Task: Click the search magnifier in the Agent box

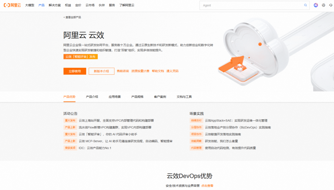Action: coord(305,5)
